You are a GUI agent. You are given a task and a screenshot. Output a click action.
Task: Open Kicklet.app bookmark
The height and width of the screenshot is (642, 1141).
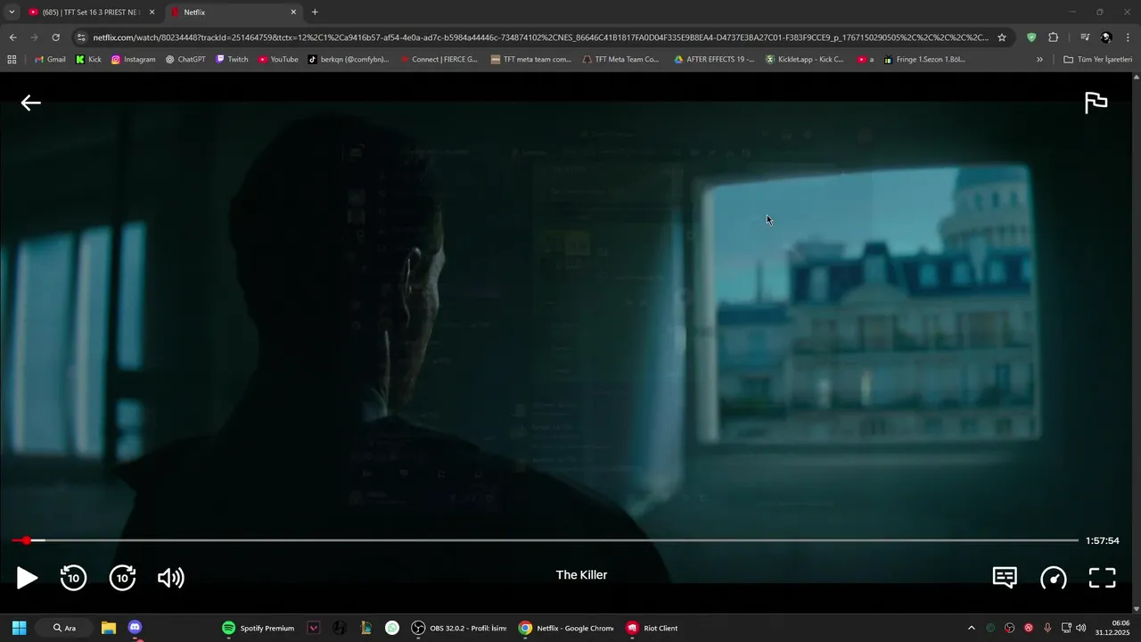(x=804, y=60)
